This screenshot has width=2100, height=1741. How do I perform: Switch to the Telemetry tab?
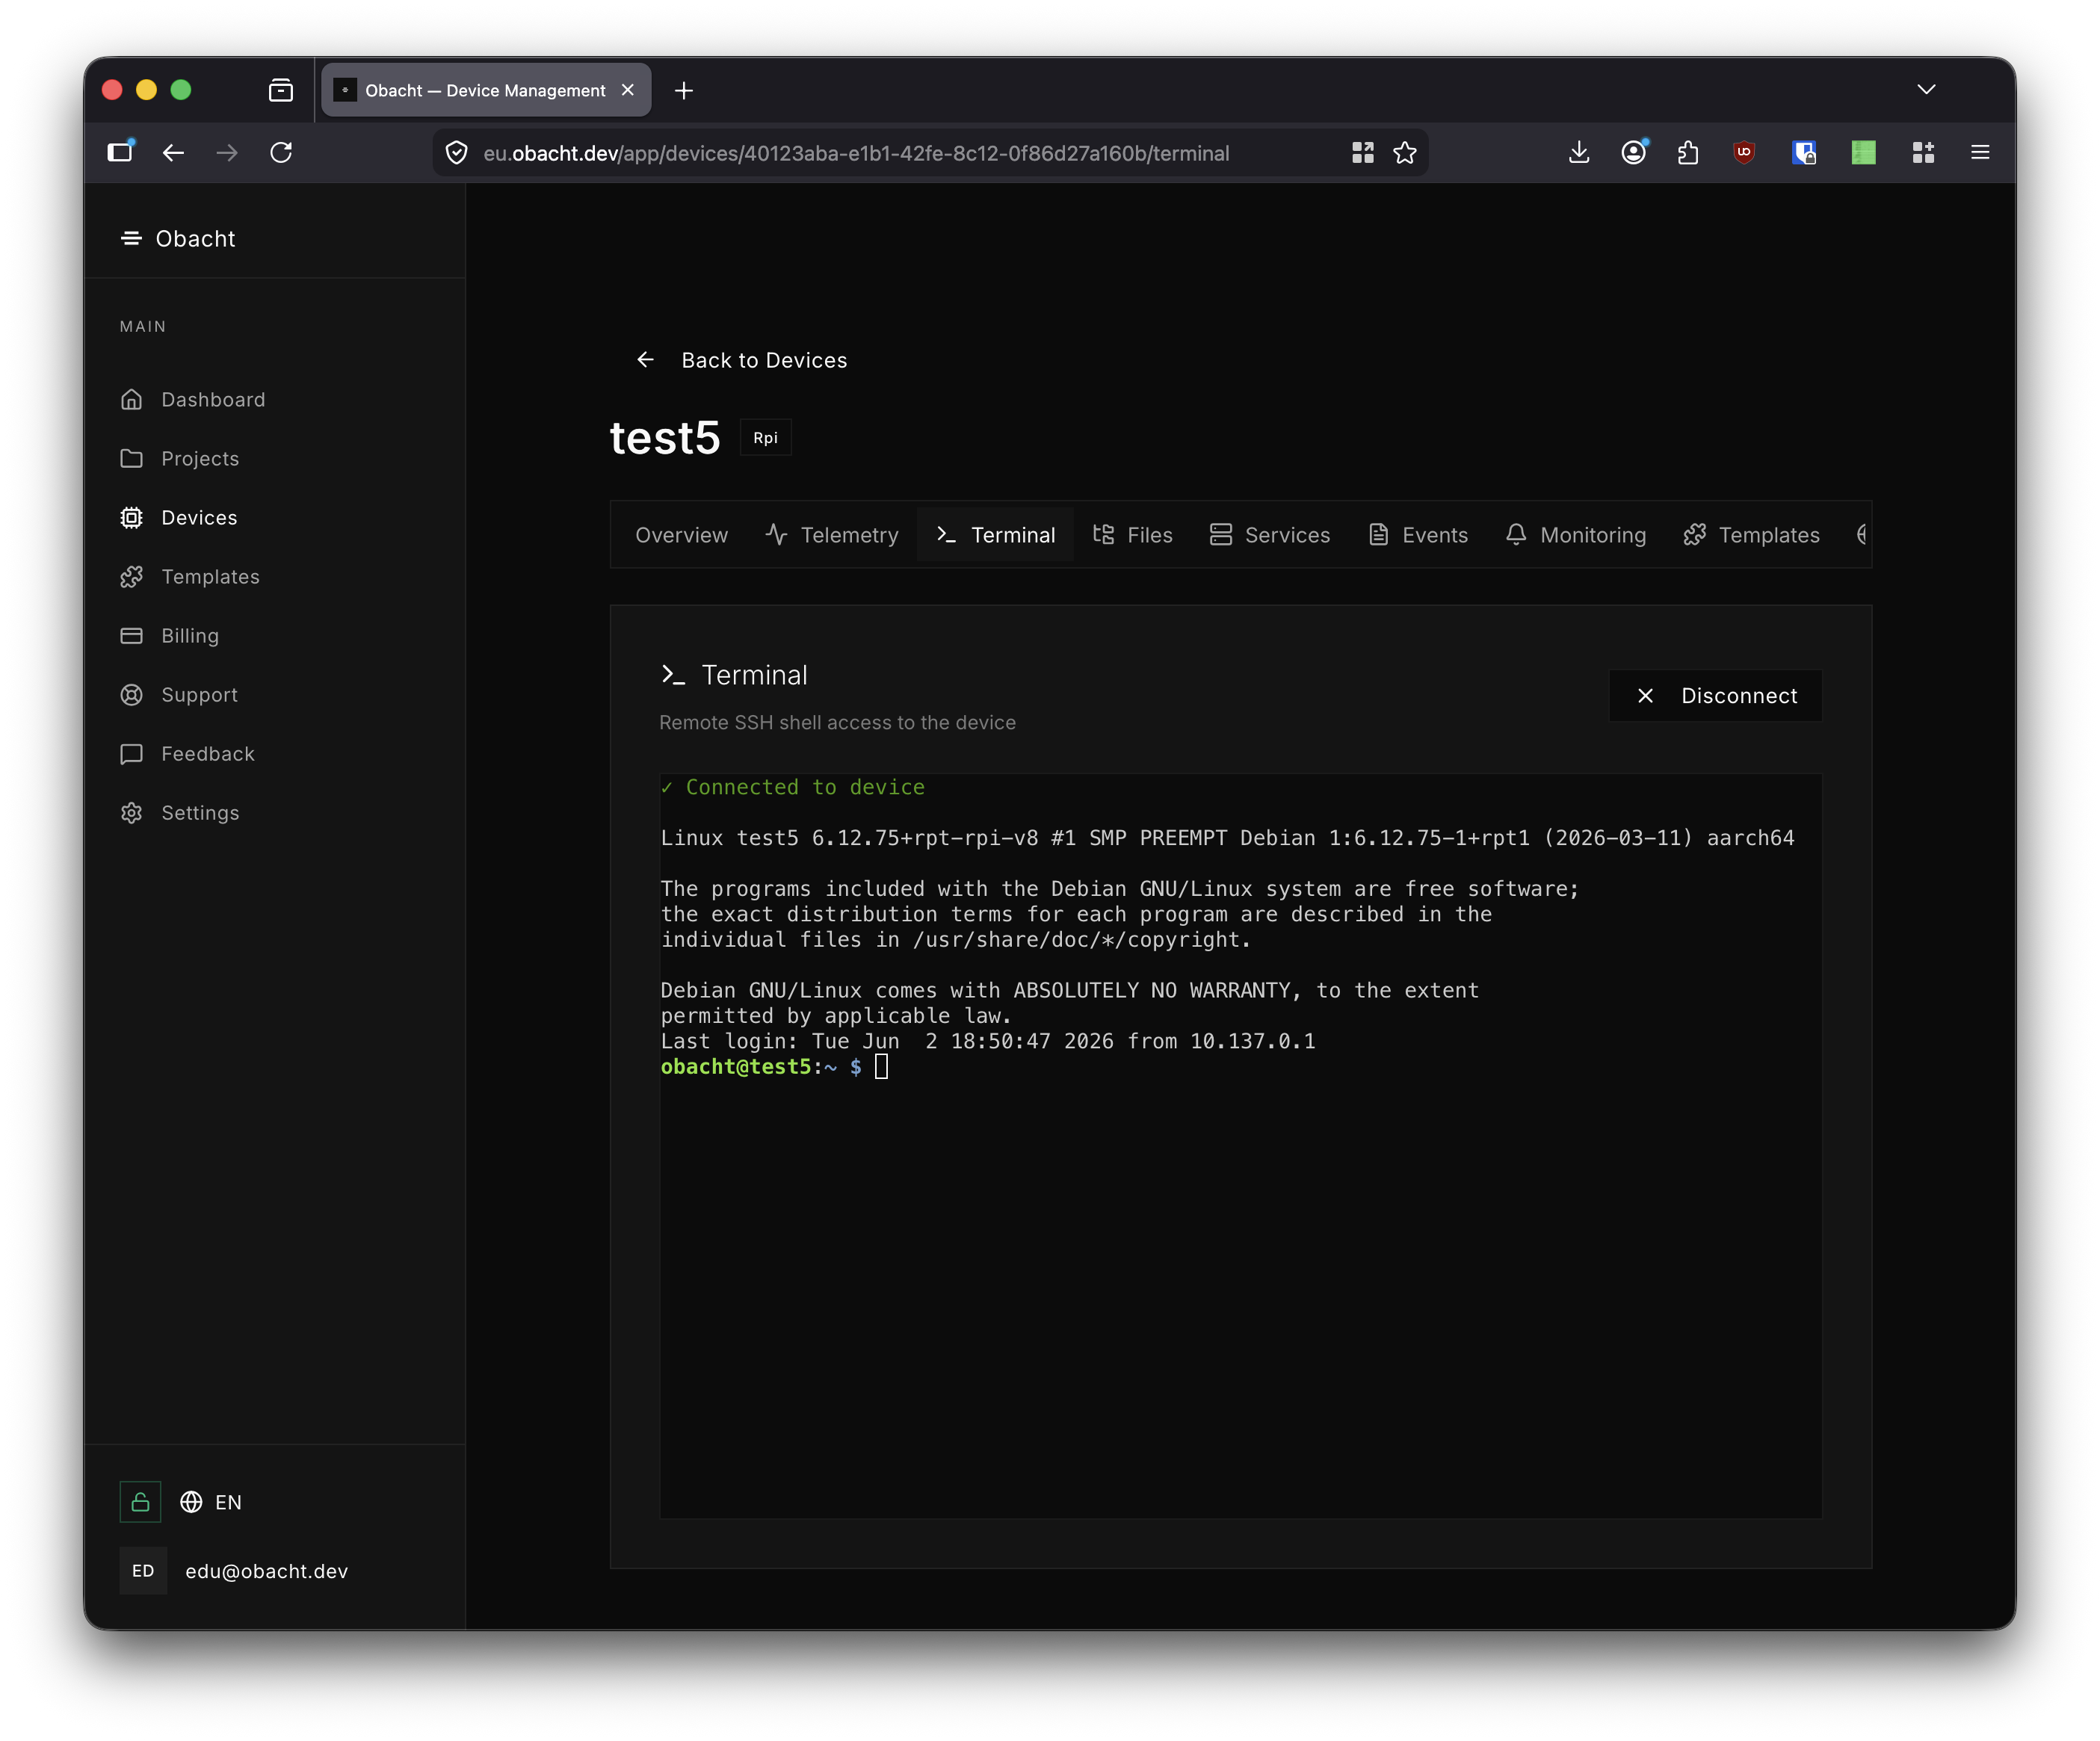pos(832,535)
